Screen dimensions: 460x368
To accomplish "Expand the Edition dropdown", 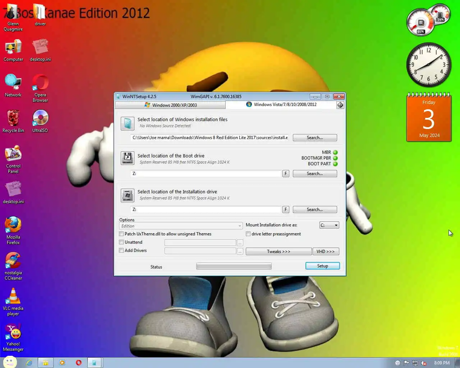I will point(181,226).
